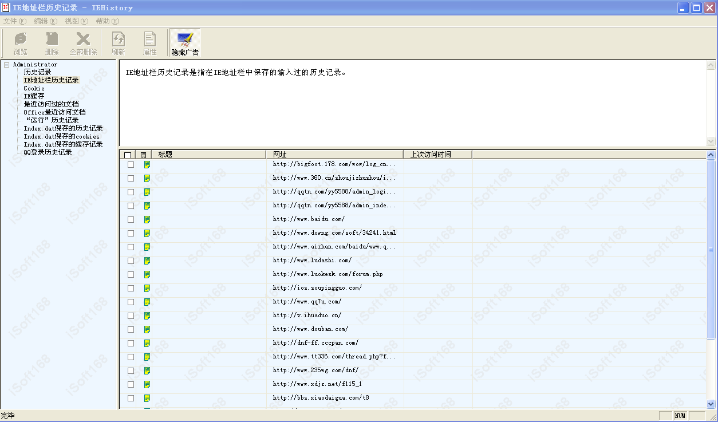The width and height of the screenshot is (718, 422).
Task: Click the list scrollbar up arrow
Action: click(x=711, y=155)
